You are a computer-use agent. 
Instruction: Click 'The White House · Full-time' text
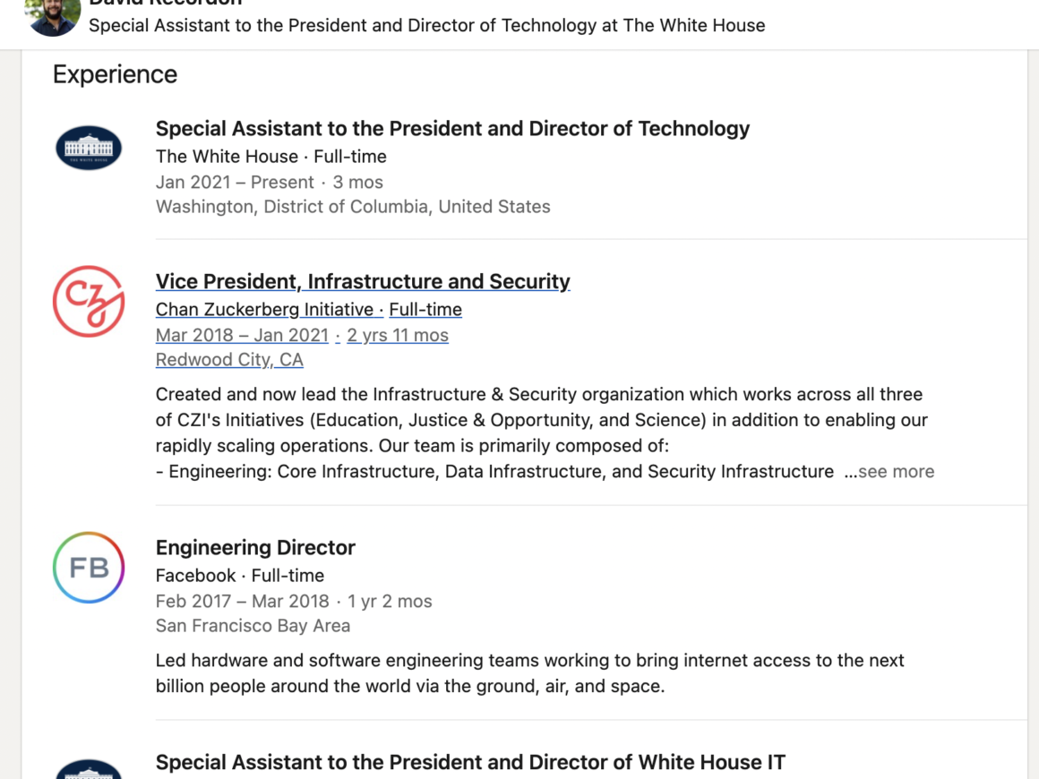(270, 157)
